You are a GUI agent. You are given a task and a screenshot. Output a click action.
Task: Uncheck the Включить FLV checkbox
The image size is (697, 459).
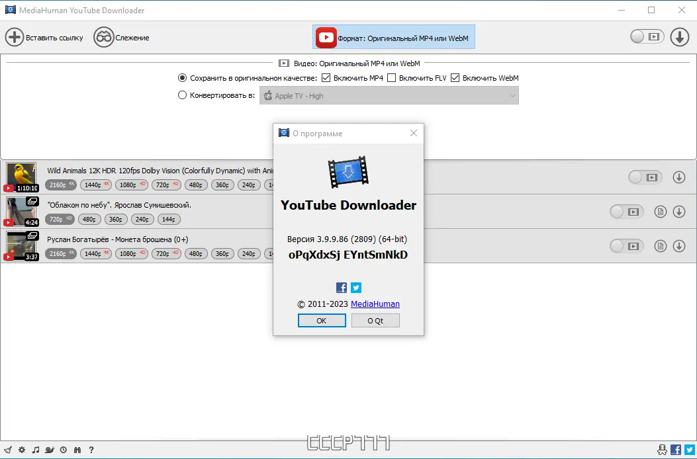392,77
